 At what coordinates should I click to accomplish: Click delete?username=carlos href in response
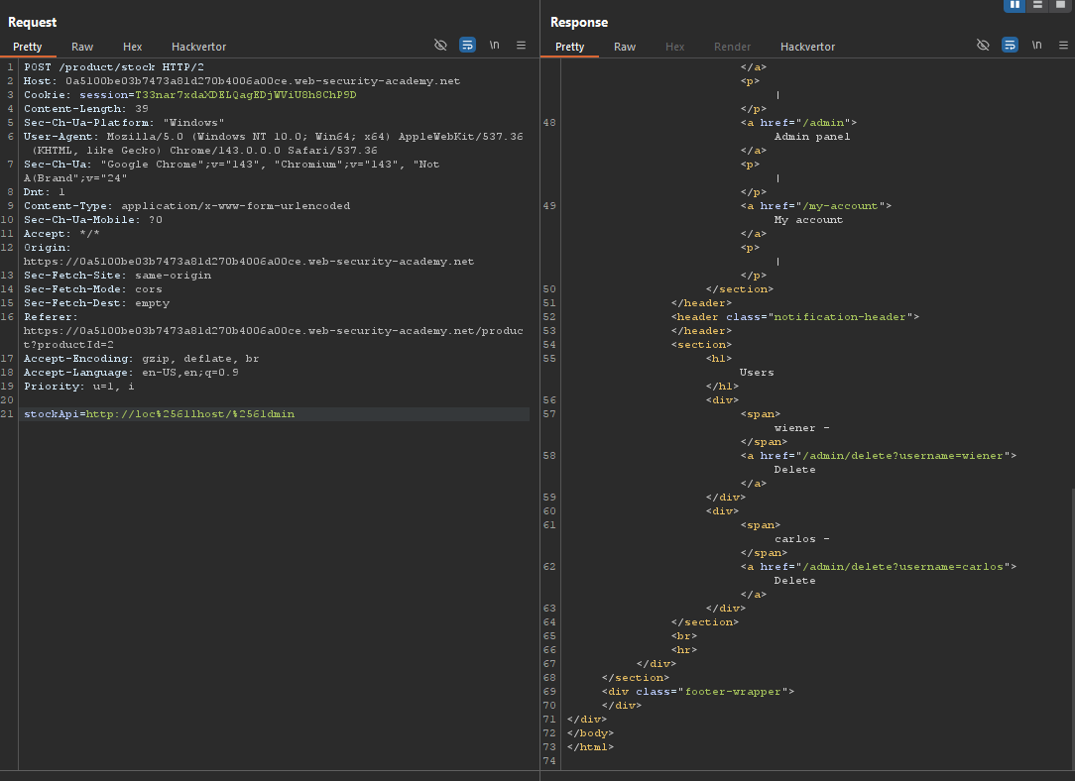tap(902, 567)
